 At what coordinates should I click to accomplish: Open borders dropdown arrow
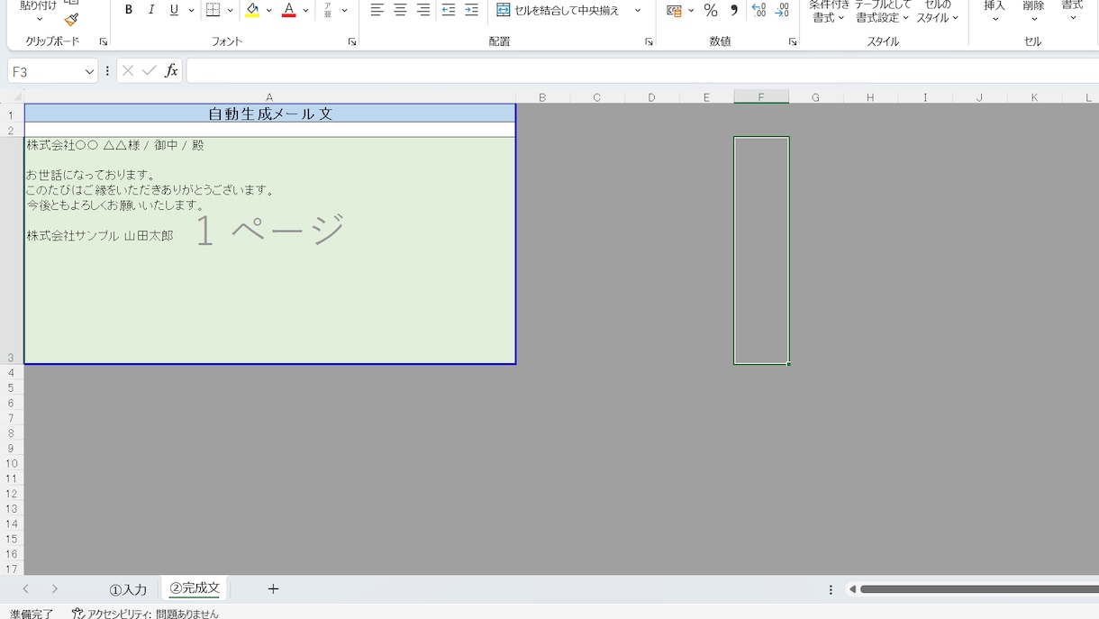point(230,11)
